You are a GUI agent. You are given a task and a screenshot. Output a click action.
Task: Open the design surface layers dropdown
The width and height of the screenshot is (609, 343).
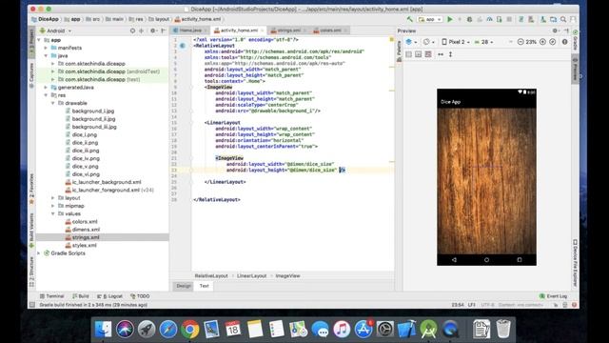[411, 42]
